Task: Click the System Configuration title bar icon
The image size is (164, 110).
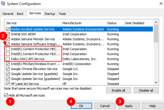Action: pyautogui.click(x=3, y=4)
